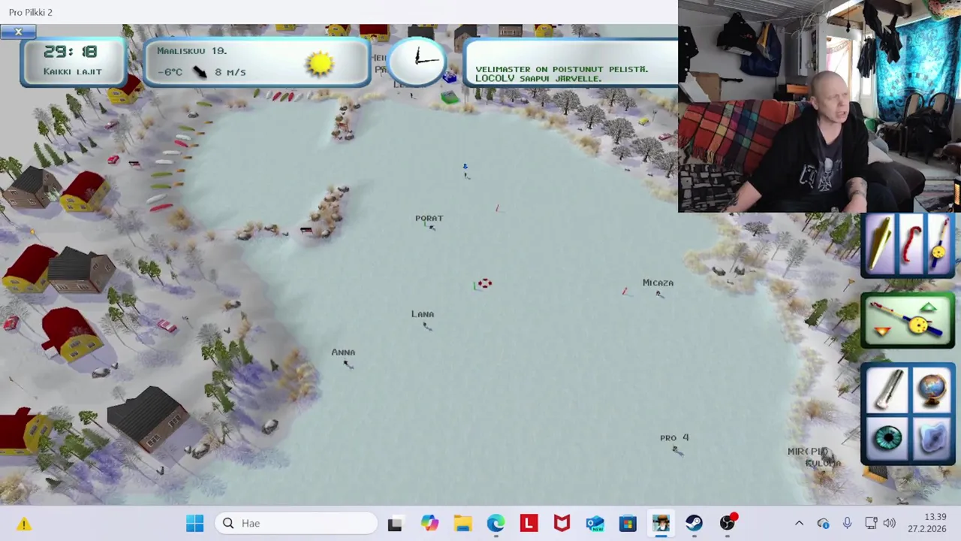
Task: Open Task View on the taskbar
Action: click(x=395, y=523)
